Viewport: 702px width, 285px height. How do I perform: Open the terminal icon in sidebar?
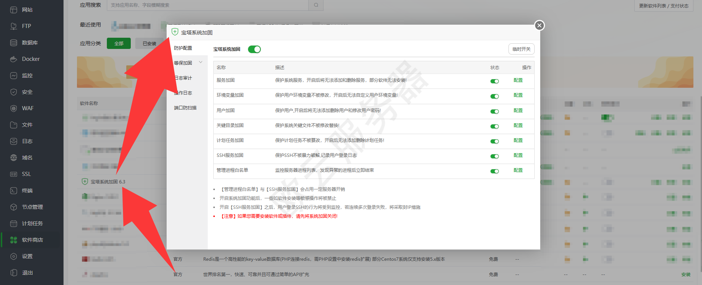pos(13,190)
